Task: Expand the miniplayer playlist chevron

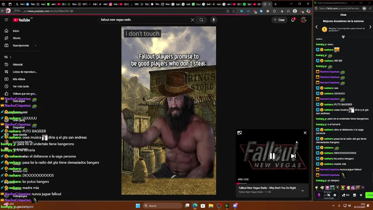Action: click(x=302, y=191)
